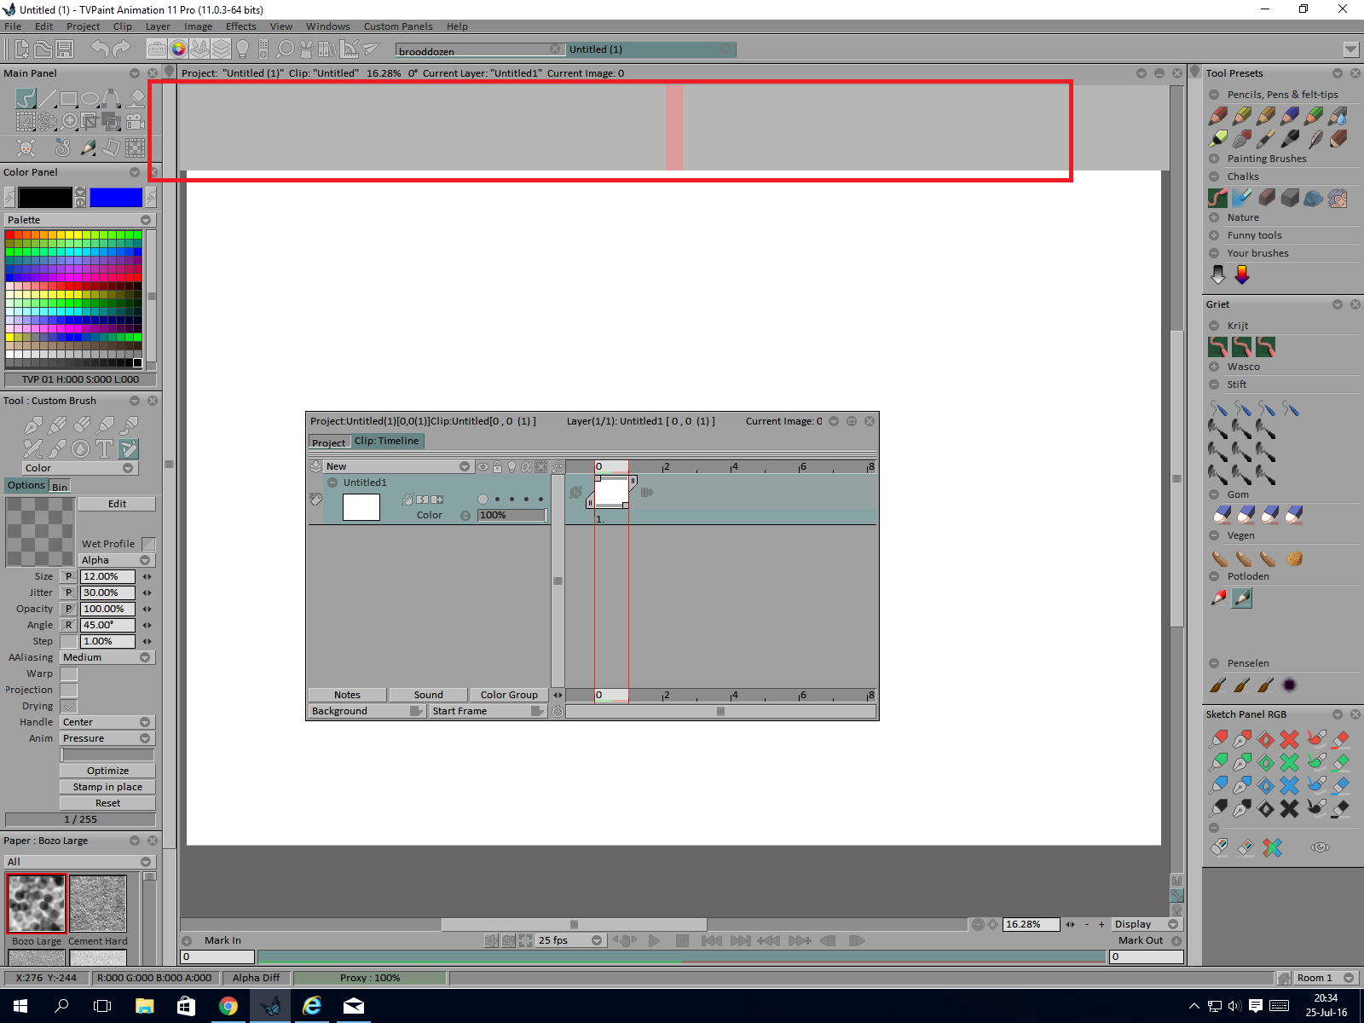The height and width of the screenshot is (1023, 1364).
Task: Open the Alpha mode dropdown
Action: (x=117, y=561)
